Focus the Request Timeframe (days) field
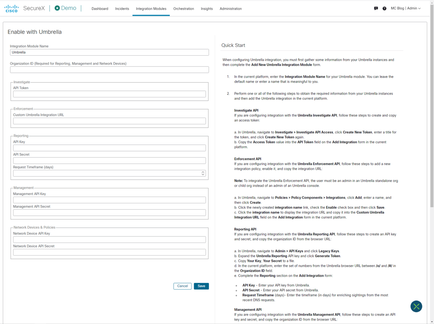This screenshot has height=324, width=434. tap(109, 173)
